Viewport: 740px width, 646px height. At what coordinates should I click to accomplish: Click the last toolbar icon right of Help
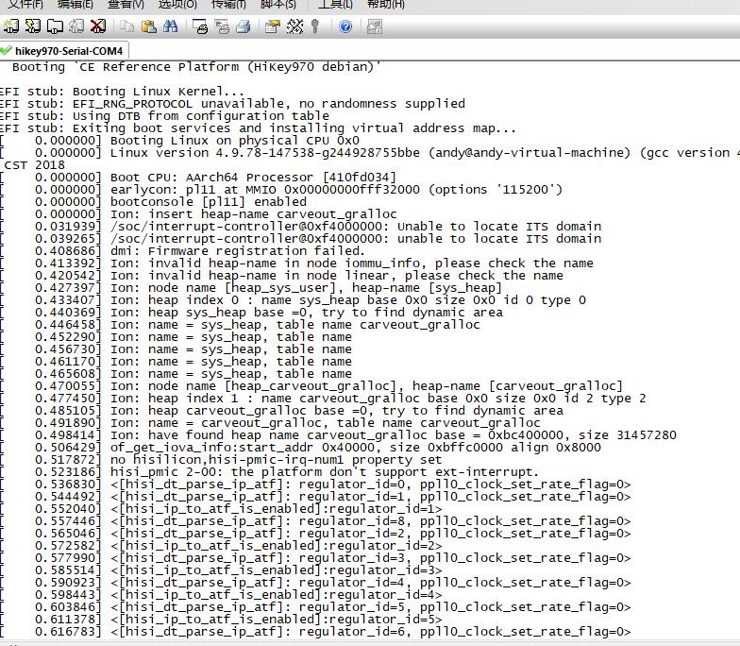pos(375,26)
